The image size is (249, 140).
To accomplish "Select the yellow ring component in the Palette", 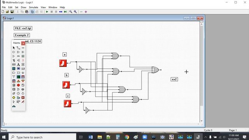I will [14, 98].
